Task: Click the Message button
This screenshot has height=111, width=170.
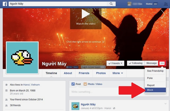Action: pos(152,63)
